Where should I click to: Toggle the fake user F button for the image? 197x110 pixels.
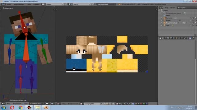point(102,104)
